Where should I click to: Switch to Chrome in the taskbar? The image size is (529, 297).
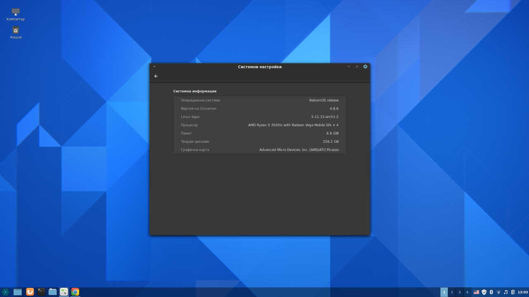click(75, 292)
